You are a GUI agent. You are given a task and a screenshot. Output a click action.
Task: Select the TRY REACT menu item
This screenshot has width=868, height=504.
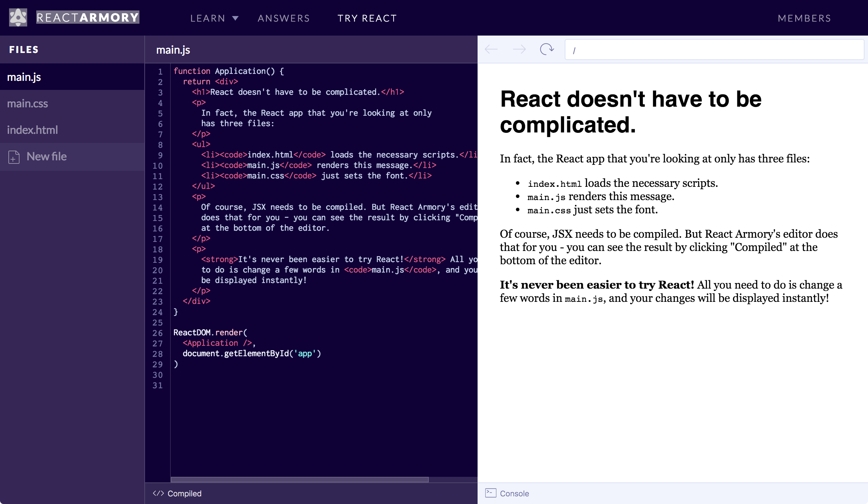367,18
